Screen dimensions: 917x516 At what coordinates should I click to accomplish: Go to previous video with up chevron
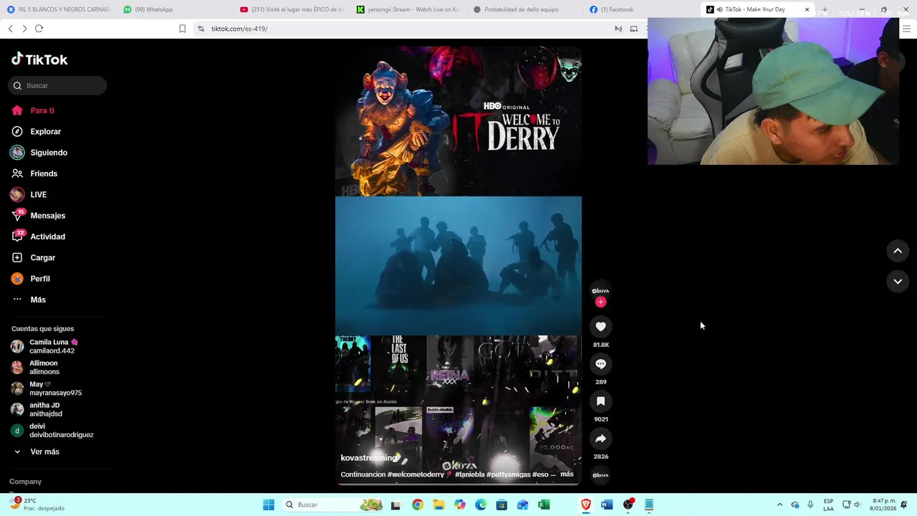(x=898, y=251)
